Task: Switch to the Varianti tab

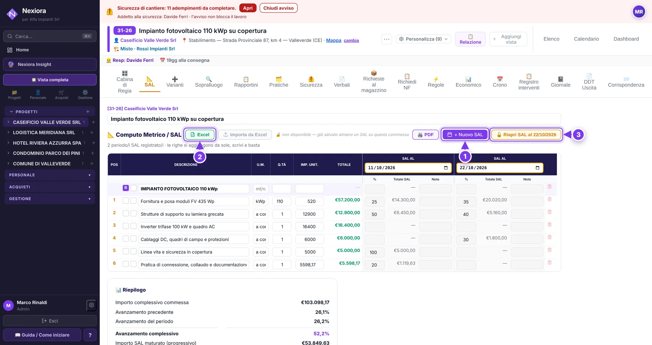Action: click(x=175, y=82)
